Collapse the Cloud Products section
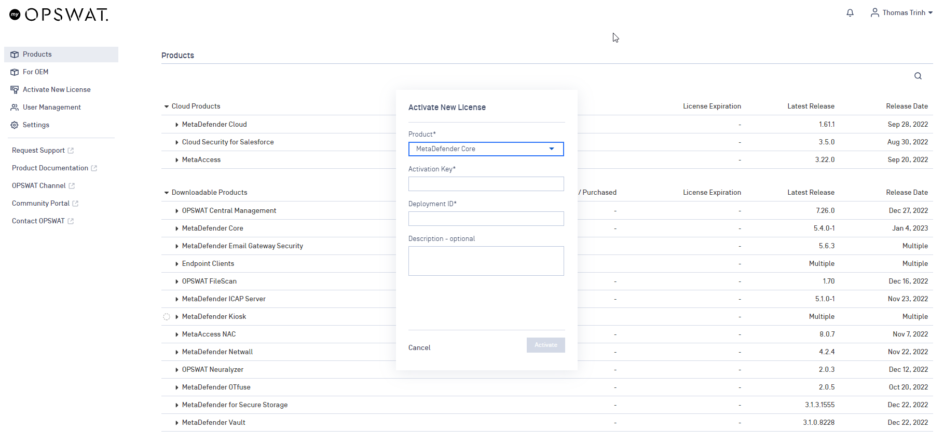 click(x=167, y=106)
